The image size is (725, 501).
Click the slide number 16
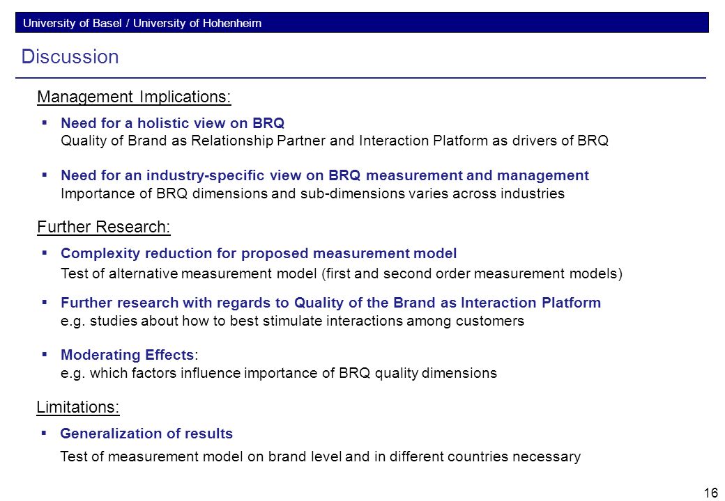(x=710, y=493)
